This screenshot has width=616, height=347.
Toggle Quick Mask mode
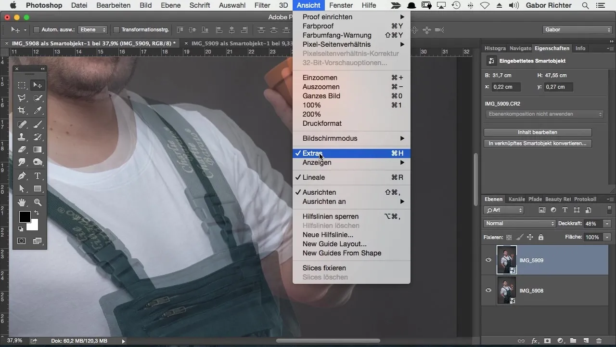22,240
